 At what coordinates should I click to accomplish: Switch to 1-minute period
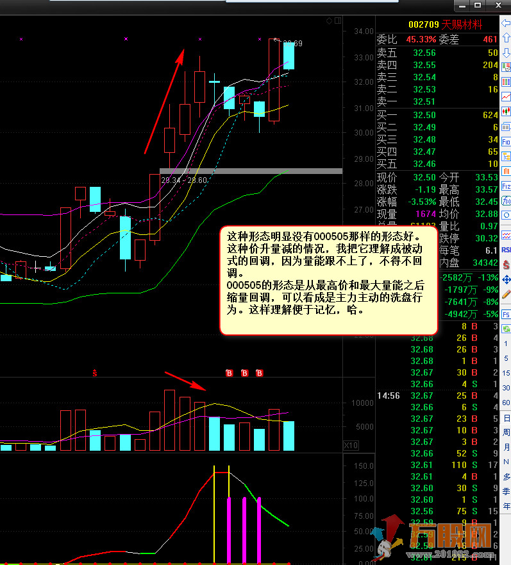coord(506,343)
